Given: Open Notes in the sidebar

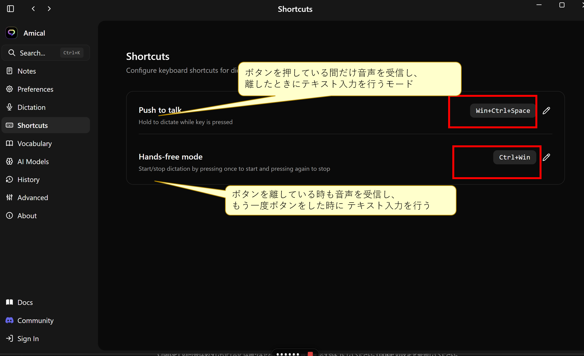Looking at the screenshot, I should coord(26,71).
